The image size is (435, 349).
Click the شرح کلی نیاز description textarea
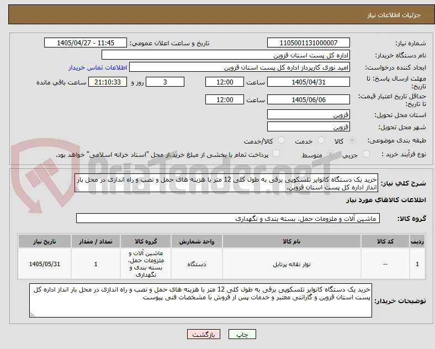[226, 183]
